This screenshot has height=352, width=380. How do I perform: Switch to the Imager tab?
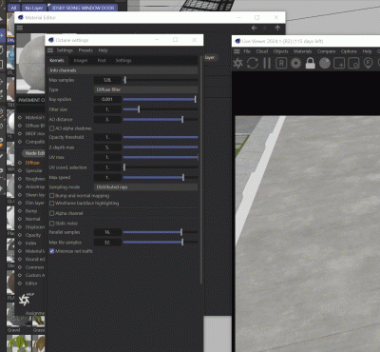click(81, 60)
